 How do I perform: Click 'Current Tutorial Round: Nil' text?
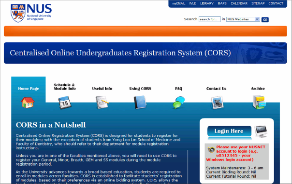pyautogui.click(x=231, y=176)
